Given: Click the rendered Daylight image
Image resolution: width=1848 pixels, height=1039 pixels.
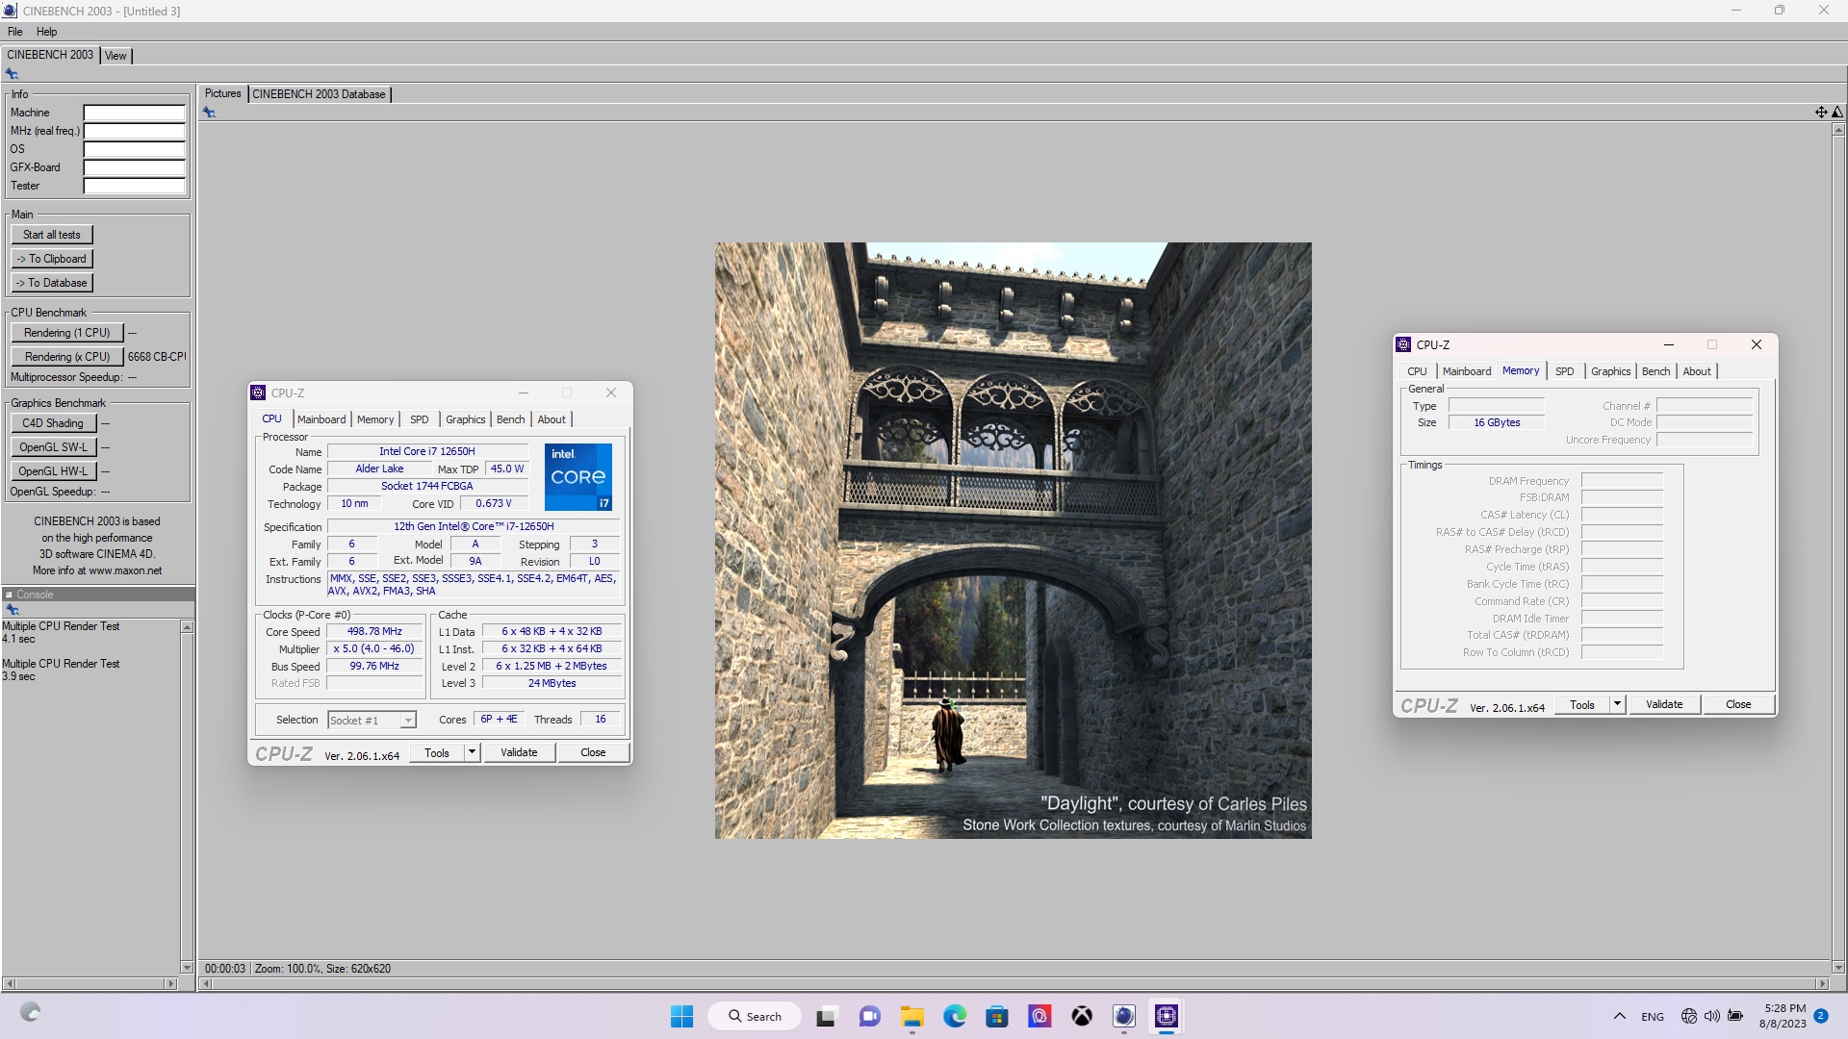Looking at the screenshot, I should click(x=1013, y=540).
